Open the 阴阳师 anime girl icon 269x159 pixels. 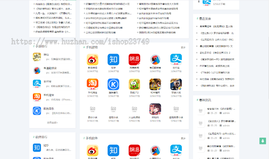pyautogui.click(x=155, y=109)
